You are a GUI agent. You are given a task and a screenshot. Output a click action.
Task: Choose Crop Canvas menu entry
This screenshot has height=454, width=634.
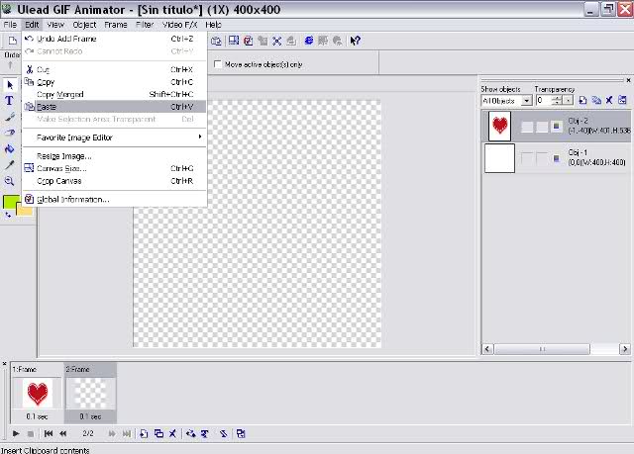[115, 181]
